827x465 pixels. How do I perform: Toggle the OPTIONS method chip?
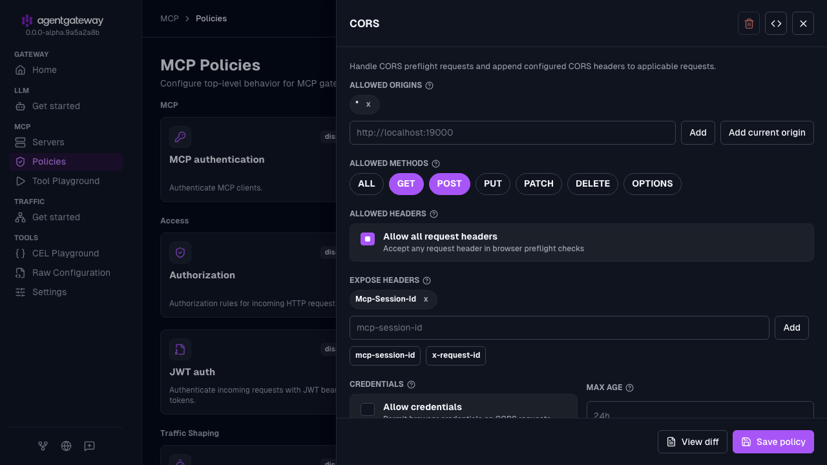coord(653,184)
